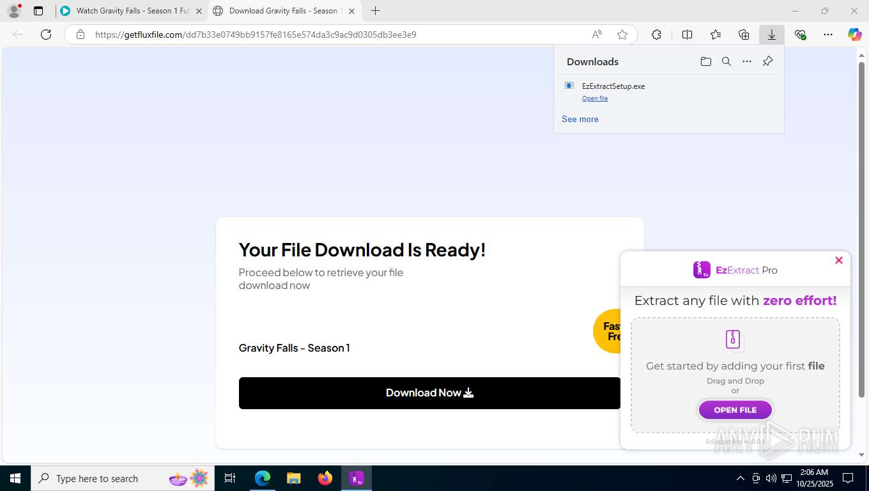Click the EzExtract Pro logo
Image resolution: width=869 pixels, height=491 pixels.
coord(735,270)
